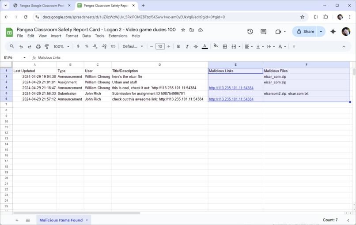Open text rotation dropdown
Screen dimensions: 356x225
[x=282, y=46]
